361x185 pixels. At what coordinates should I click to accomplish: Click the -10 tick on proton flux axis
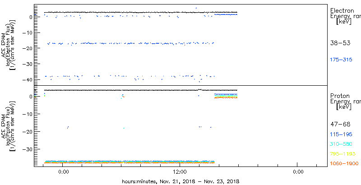pos(28,114)
